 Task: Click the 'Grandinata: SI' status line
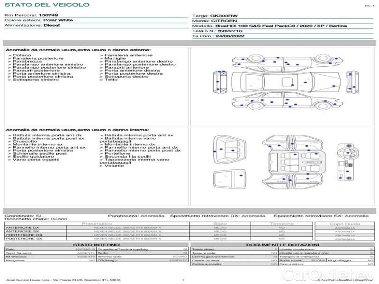(23, 216)
